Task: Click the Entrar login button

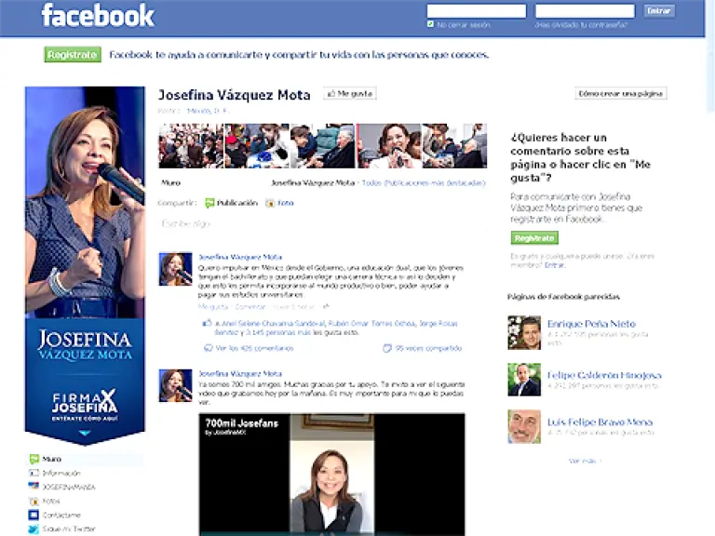Action: pyautogui.click(x=659, y=11)
